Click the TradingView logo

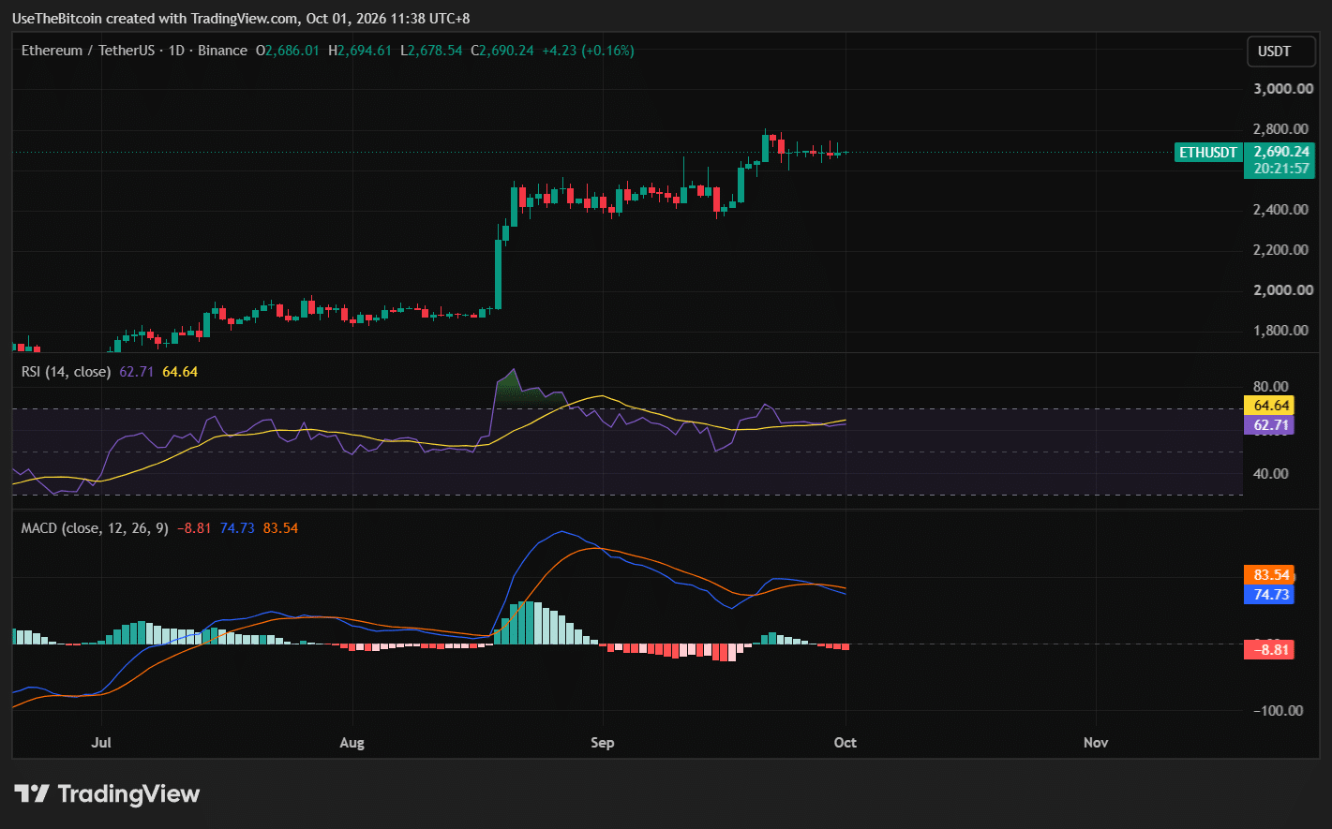click(x=108, y=794)
